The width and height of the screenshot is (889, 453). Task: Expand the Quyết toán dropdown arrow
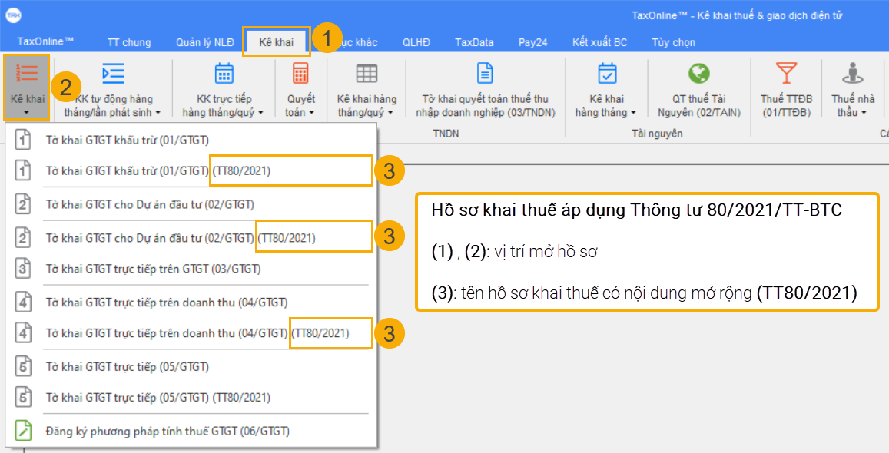311,113
